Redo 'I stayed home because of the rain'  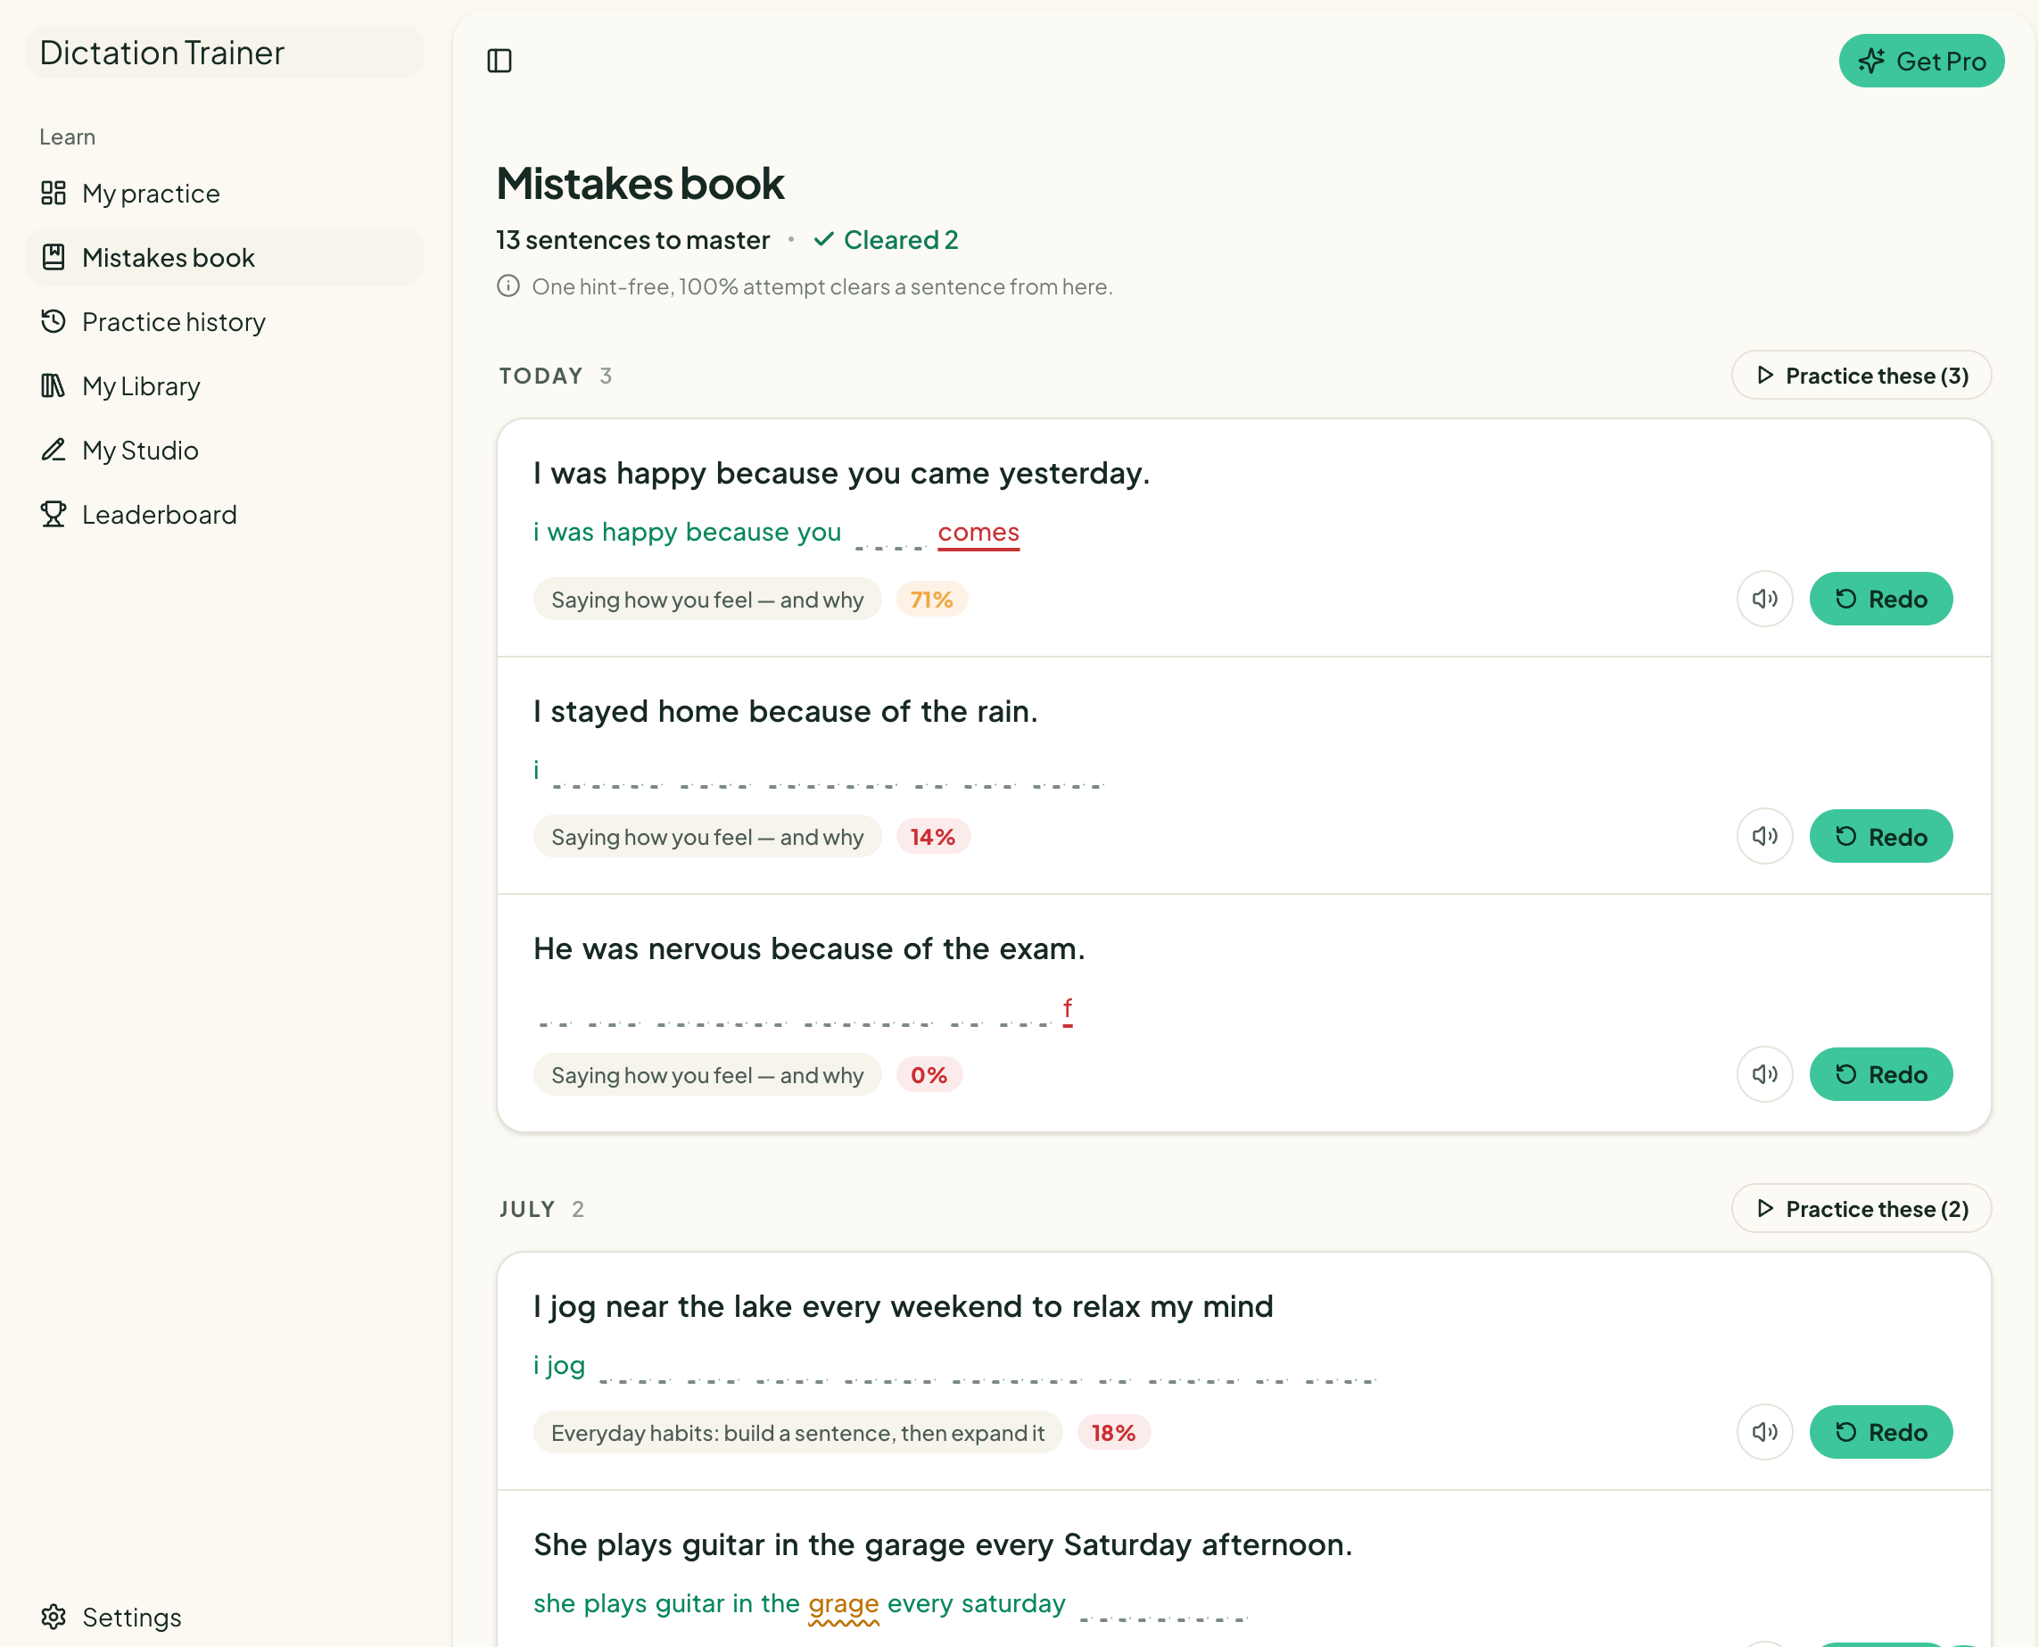click(x=1879, y=837)
